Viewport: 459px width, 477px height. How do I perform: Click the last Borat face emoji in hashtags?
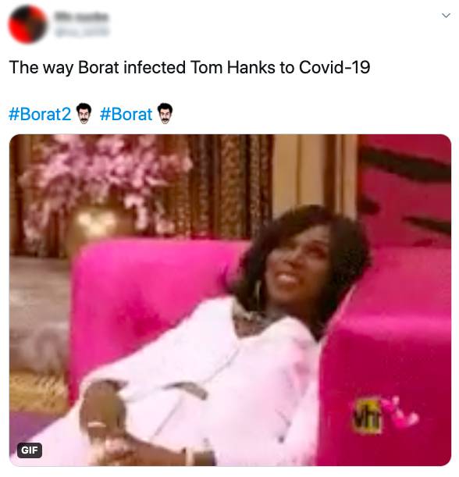(165, 113)
